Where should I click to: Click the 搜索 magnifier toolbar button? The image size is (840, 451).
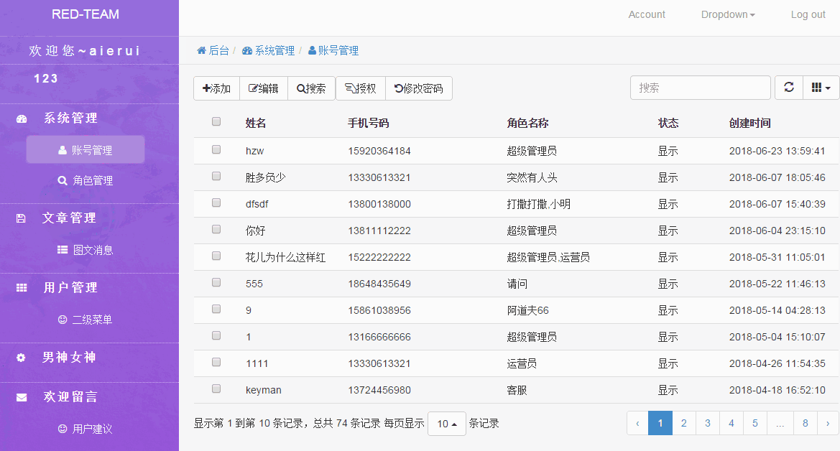pos(311,88)
